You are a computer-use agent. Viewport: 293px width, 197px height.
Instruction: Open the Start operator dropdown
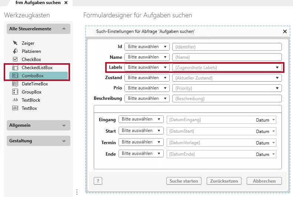coord(141,130)
